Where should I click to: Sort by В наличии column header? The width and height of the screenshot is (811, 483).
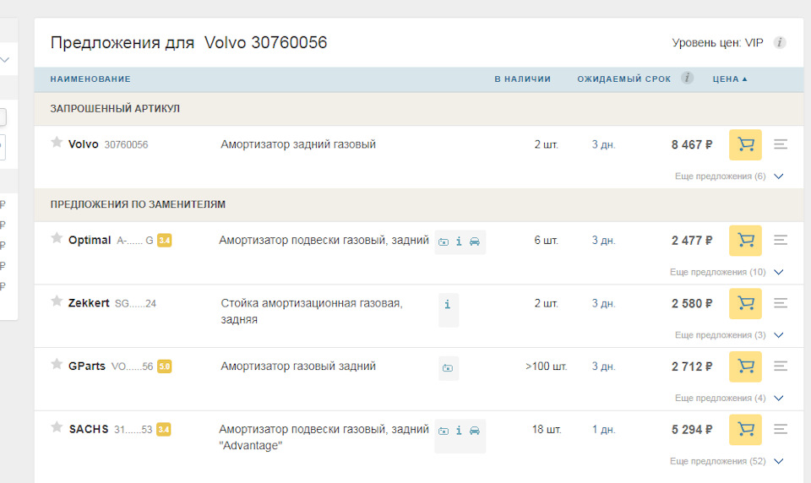[522, 79]
